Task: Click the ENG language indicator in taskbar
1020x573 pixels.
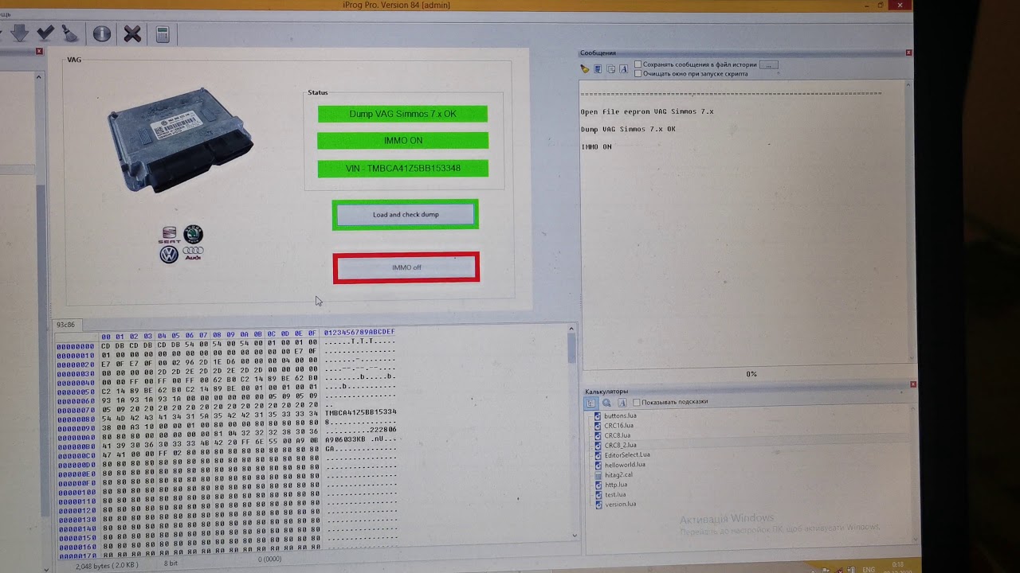Action: pyautogui.click(x=869, y=568)
